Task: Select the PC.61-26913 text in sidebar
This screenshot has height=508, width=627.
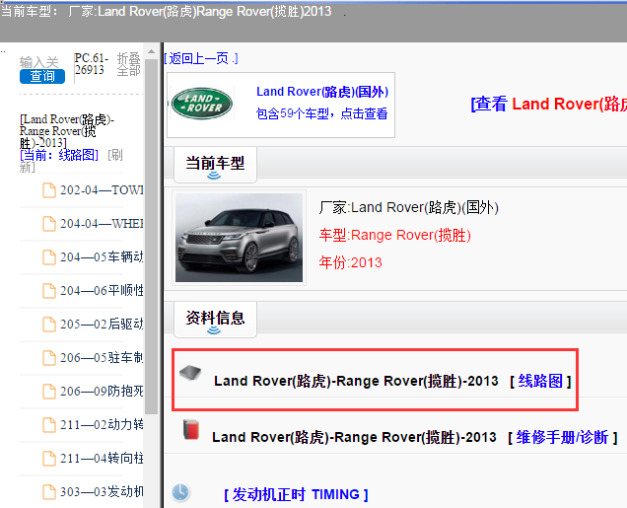Action: coord(92,64)
